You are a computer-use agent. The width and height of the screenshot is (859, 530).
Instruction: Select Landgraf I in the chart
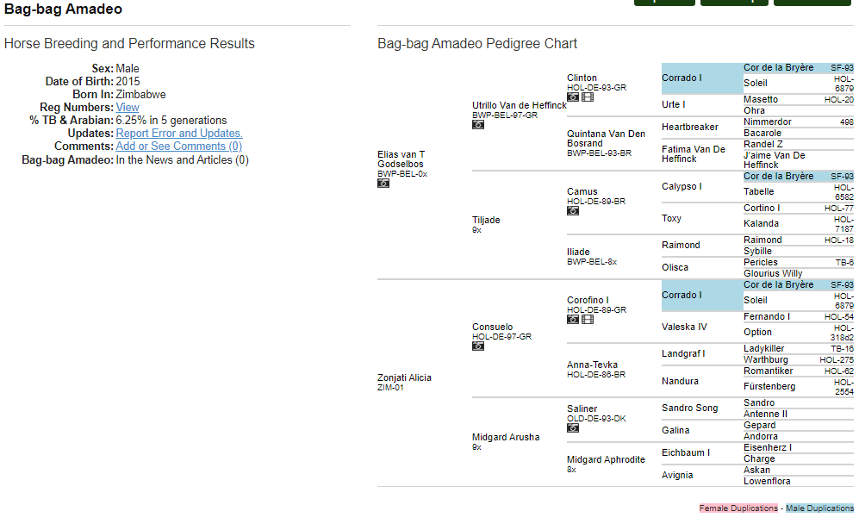pos(683,353)
